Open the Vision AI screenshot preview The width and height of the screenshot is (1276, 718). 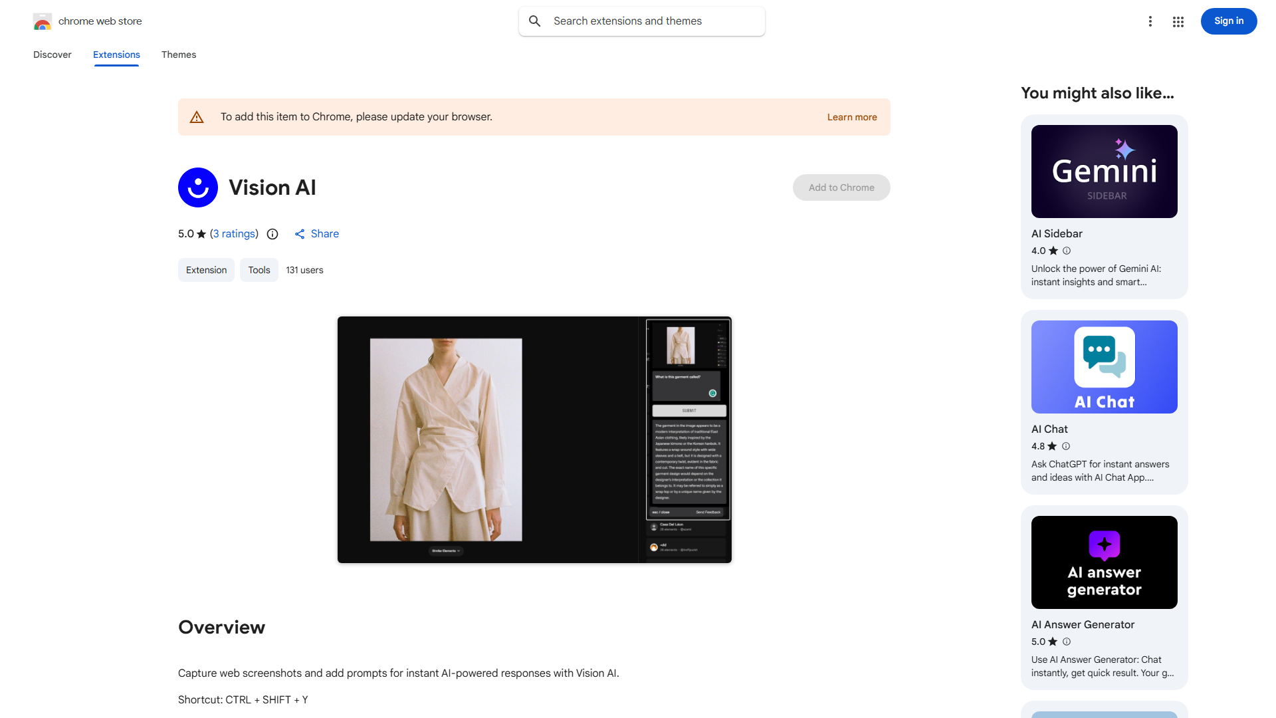534,439
